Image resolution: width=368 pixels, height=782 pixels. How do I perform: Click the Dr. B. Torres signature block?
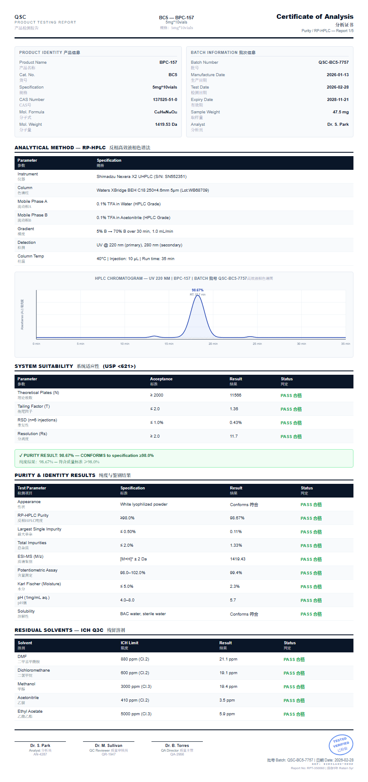click(177, 748)
